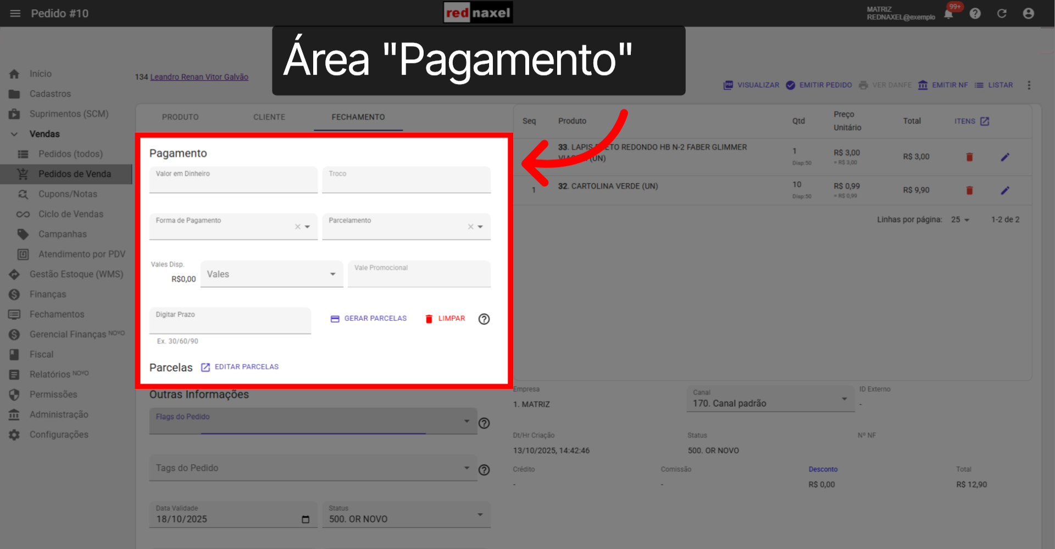This screenshot has width=1055, height=549.
Task: Click the ITENS external link icon
Action: [985, 121]
